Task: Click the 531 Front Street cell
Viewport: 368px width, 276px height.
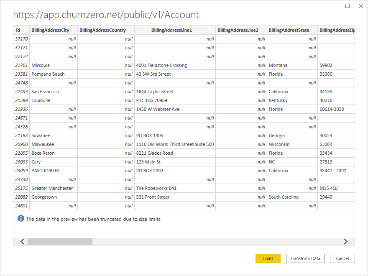Action: coord(175,197)
